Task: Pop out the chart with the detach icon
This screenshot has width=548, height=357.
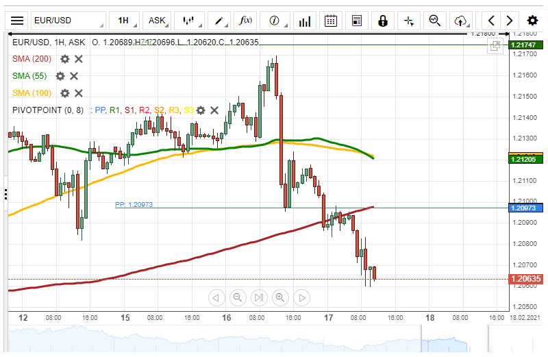Action: tap(494, 46)
